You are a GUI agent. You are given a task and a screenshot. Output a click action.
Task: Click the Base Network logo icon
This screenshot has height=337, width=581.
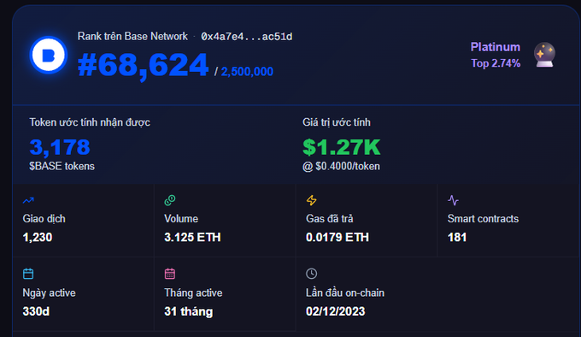point(49,55)
